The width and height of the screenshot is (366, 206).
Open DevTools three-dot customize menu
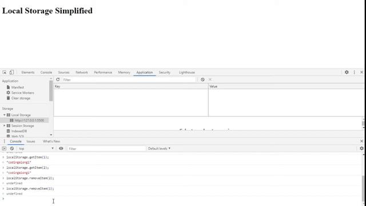[x=355, y=72]
